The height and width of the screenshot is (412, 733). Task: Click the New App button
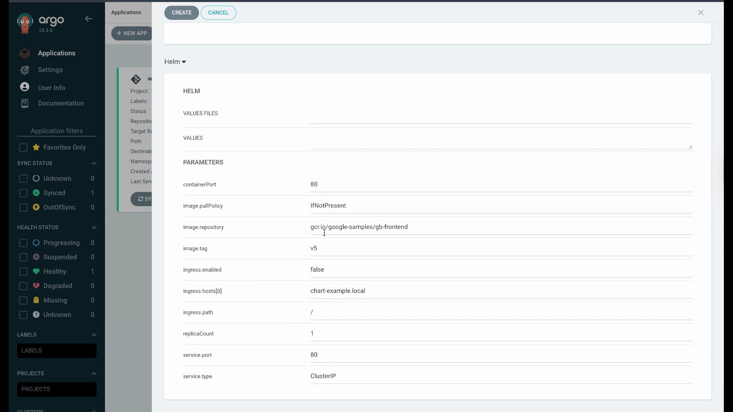pyautogui.click(x=132, y=34)
